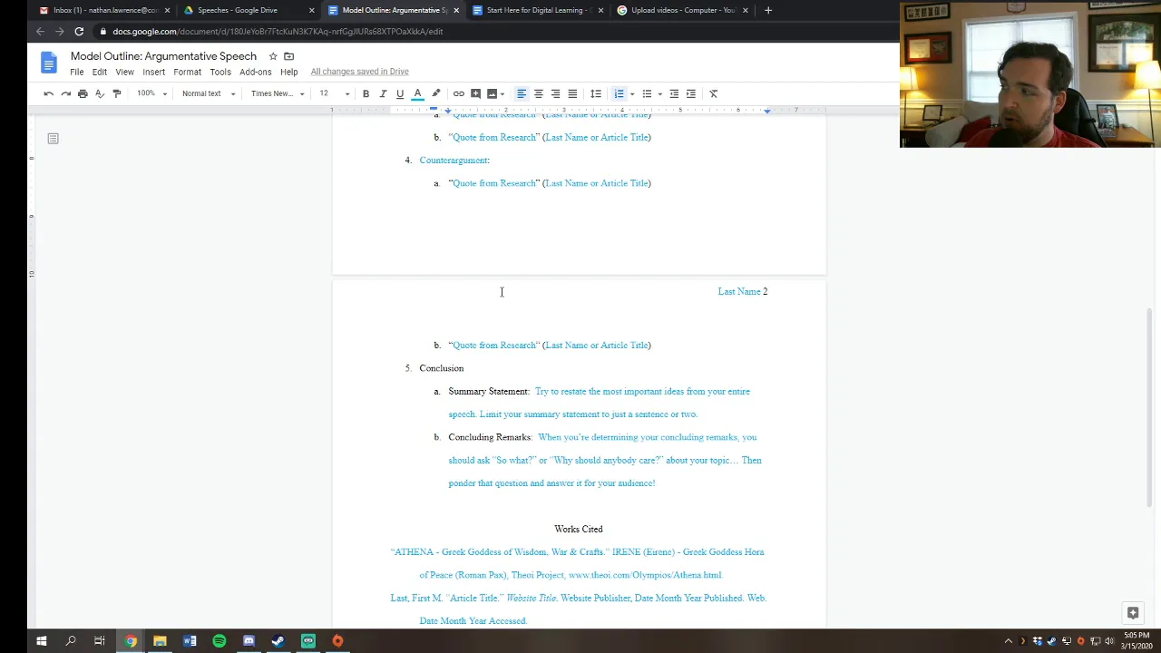Open the theoi.com Athena URL in the citation
1161x653 pixels.
tap(645, 575)
